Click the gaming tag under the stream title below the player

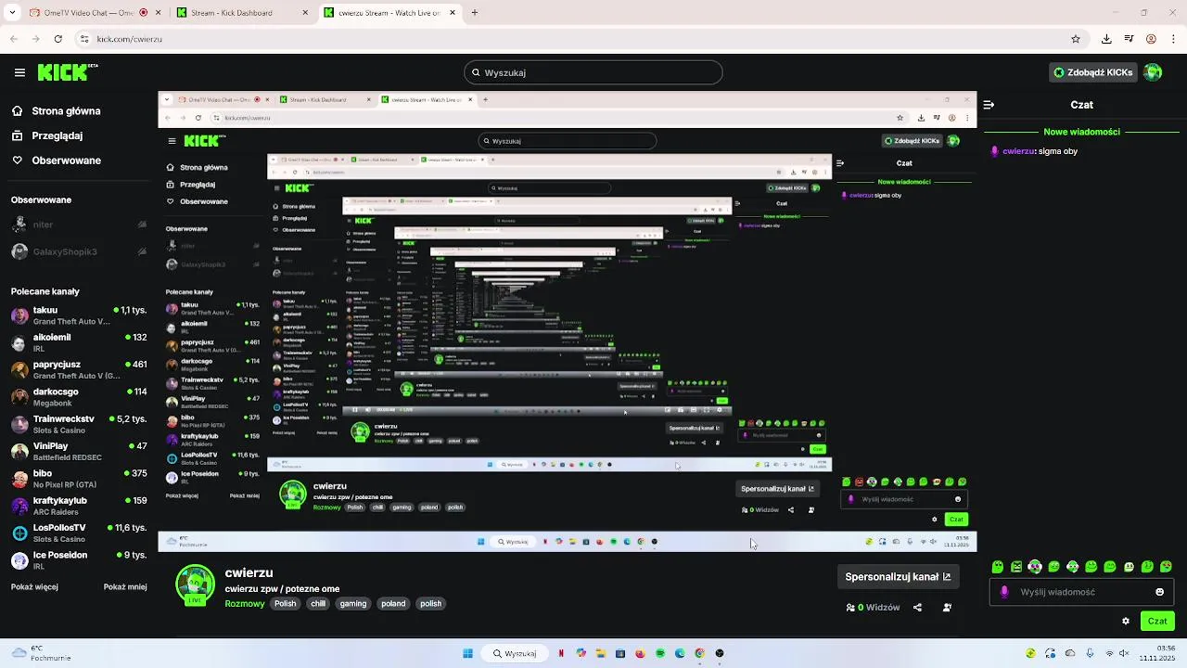353,603
